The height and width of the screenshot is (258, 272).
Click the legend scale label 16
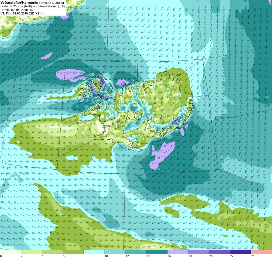point(169,256)
